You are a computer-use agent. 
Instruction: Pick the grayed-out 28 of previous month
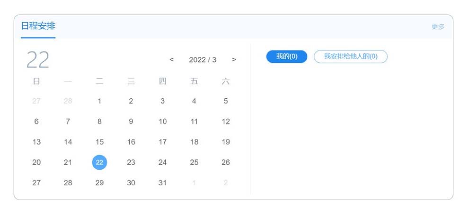click(68, 101)
